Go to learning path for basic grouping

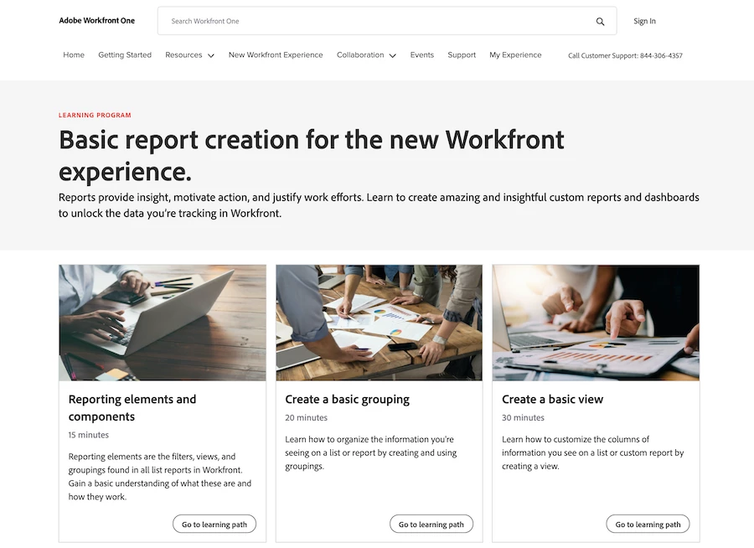click(431, 524)
